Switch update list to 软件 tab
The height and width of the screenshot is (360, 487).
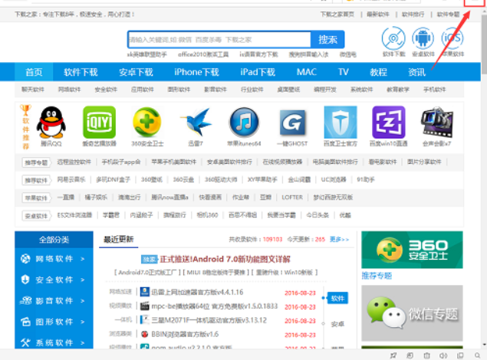337,298
